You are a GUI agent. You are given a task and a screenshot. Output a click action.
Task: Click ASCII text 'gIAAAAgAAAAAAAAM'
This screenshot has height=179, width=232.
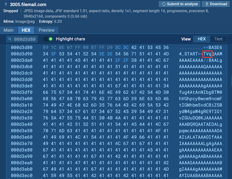200,169
